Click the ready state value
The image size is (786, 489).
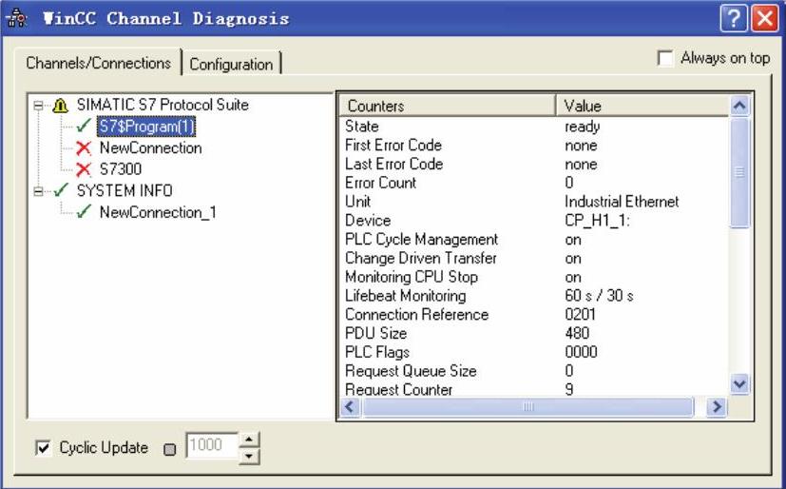pos(582,127)
